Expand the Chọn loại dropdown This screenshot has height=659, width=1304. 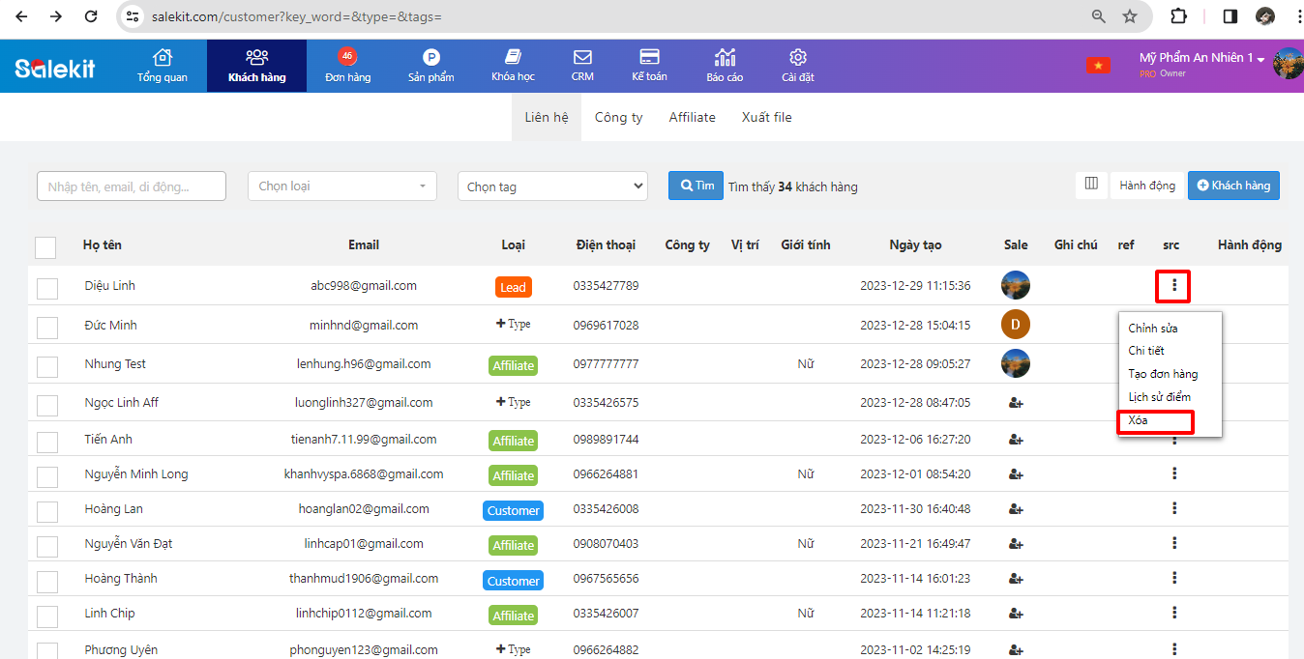[x=341, y=186]
